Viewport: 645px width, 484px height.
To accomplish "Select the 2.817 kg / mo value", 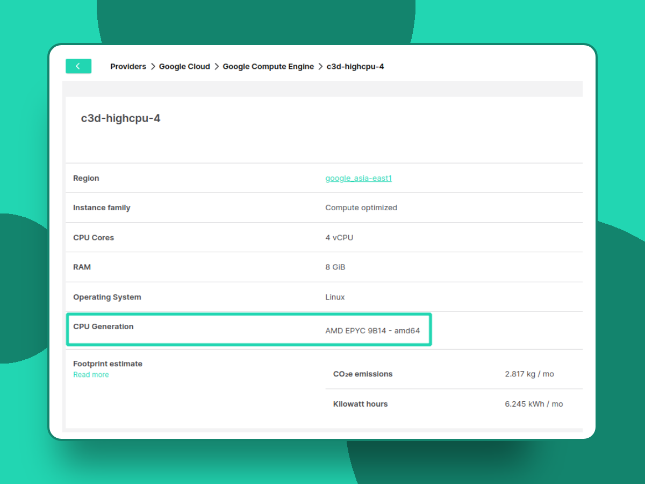I will click(529, 374).
